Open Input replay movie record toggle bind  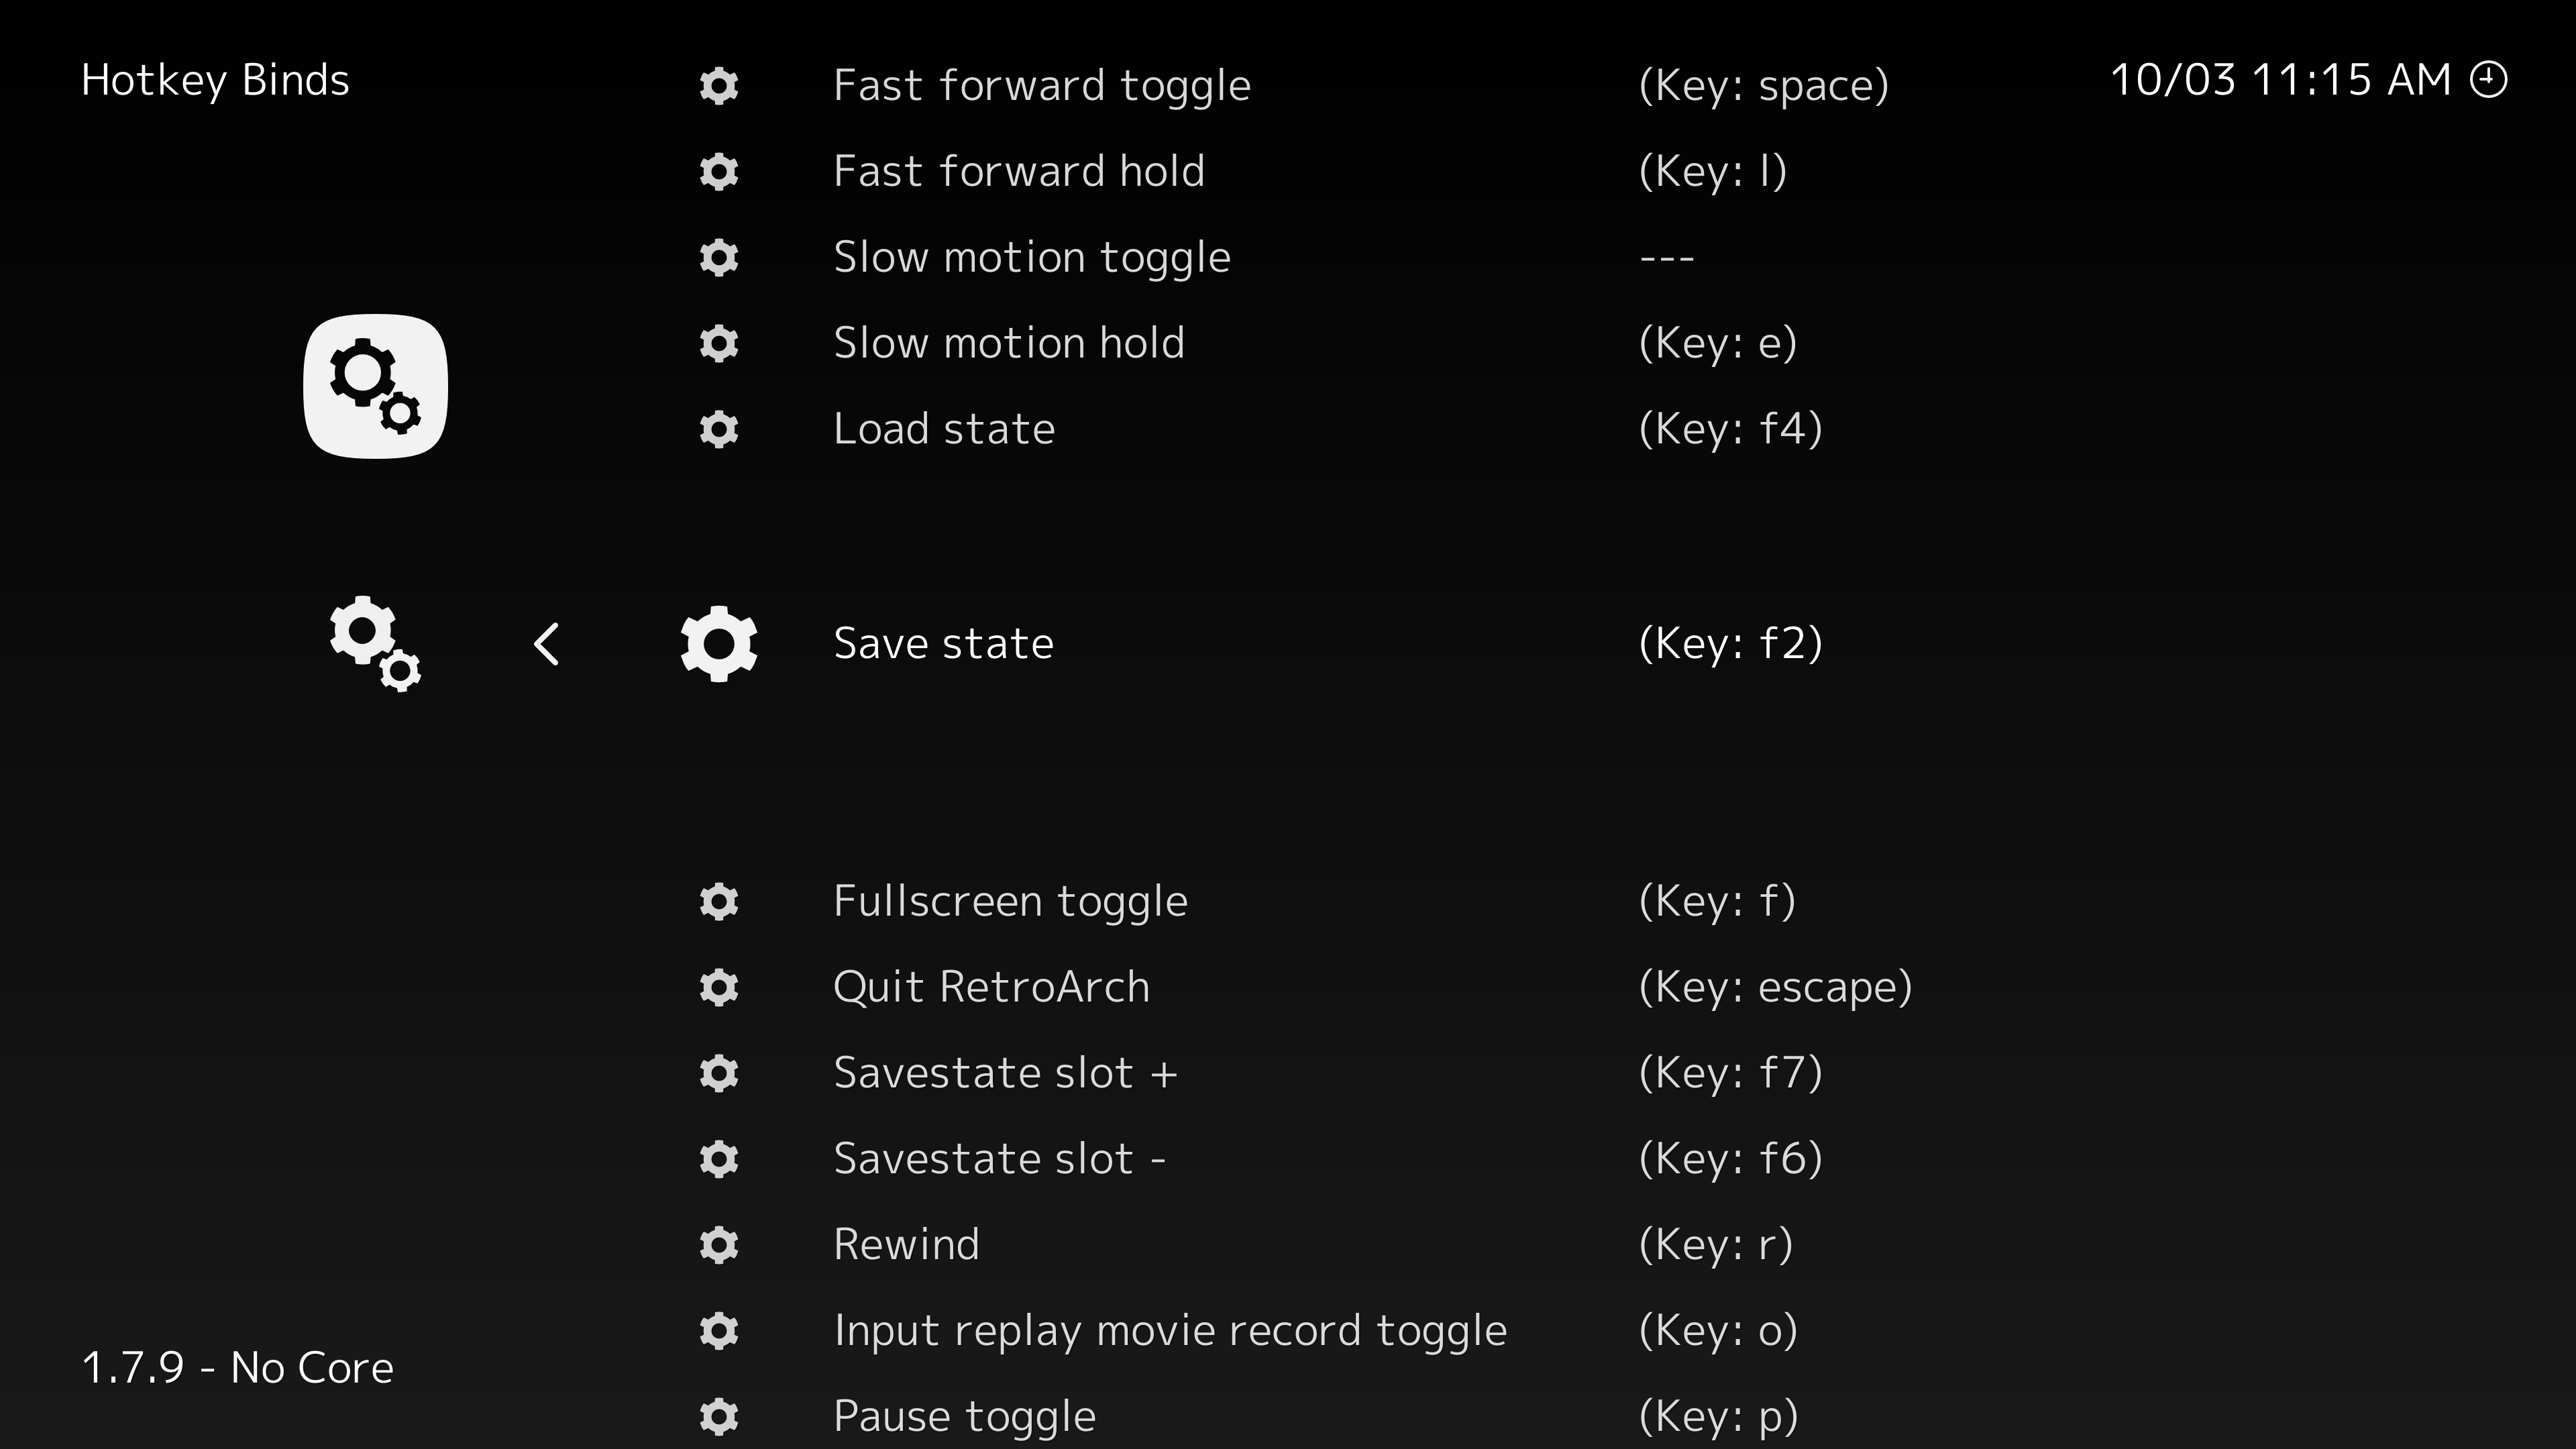tap(1170, 1331)
